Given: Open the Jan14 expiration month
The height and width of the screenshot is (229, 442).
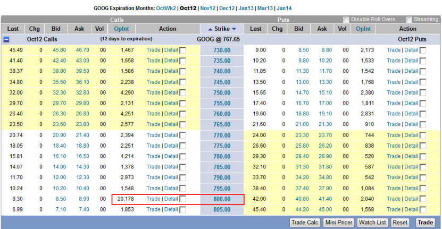Looking at the screenshot, I should click(x=284, y=9).
